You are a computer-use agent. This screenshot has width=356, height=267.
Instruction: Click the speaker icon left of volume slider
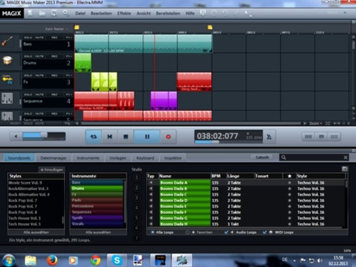tap(16, 136)
